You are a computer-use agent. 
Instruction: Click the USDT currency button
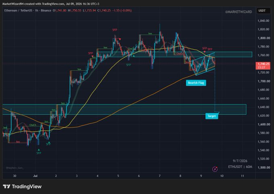coord(263,10)
